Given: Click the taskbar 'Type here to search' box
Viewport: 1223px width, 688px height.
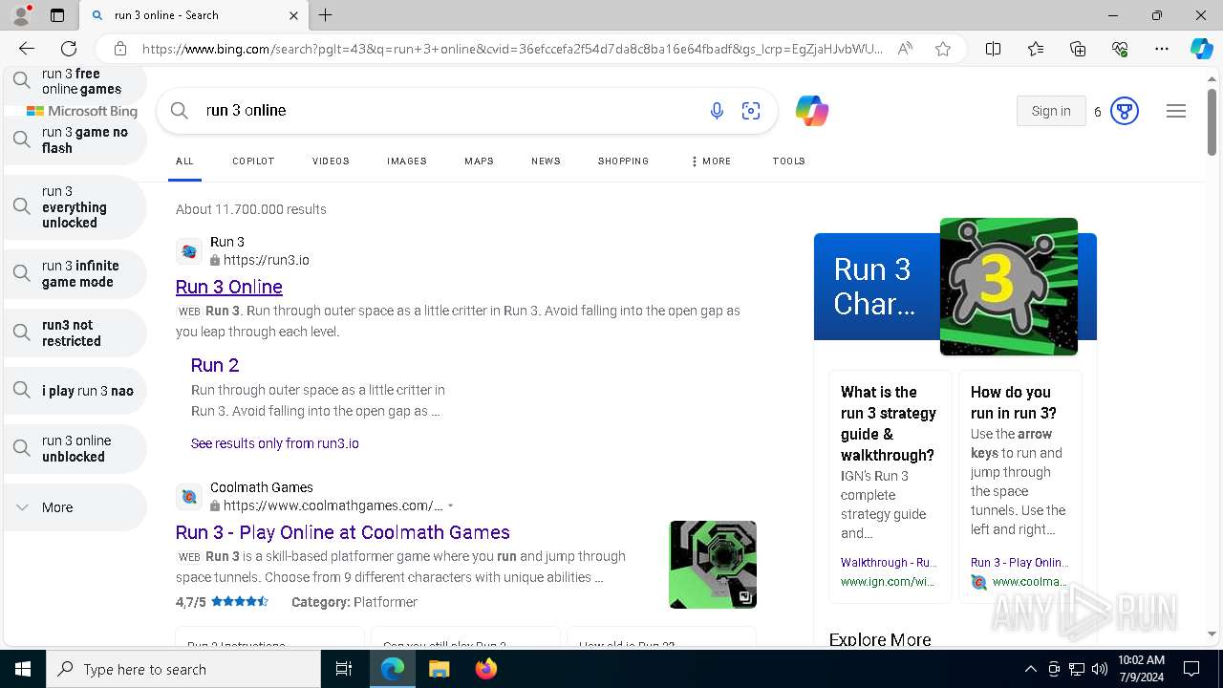Looking at the screenshot, I should click(x=183, y=669).
